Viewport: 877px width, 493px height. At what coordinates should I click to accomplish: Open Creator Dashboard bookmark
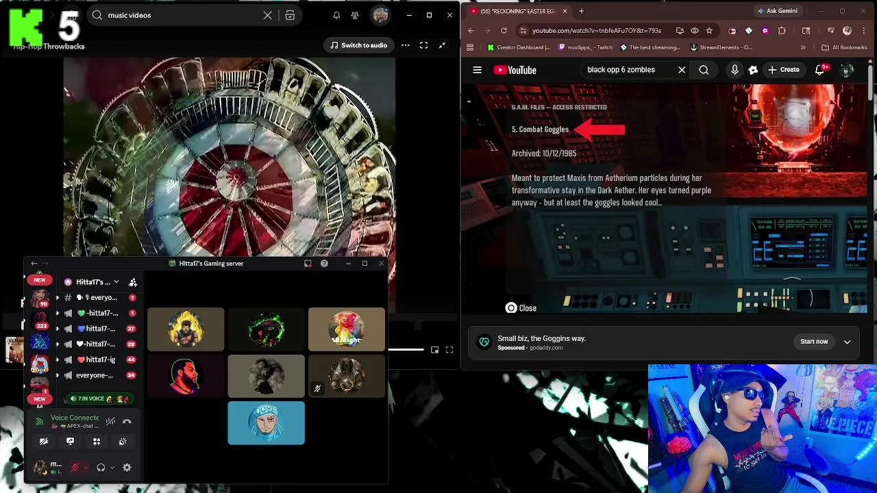pos(519,47)
